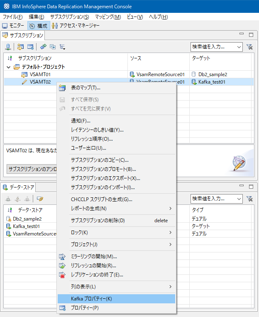259x317 pixels.
Task: Choose サブスクリプションのコピー(C)...
Action: click(x=116, y=160)
